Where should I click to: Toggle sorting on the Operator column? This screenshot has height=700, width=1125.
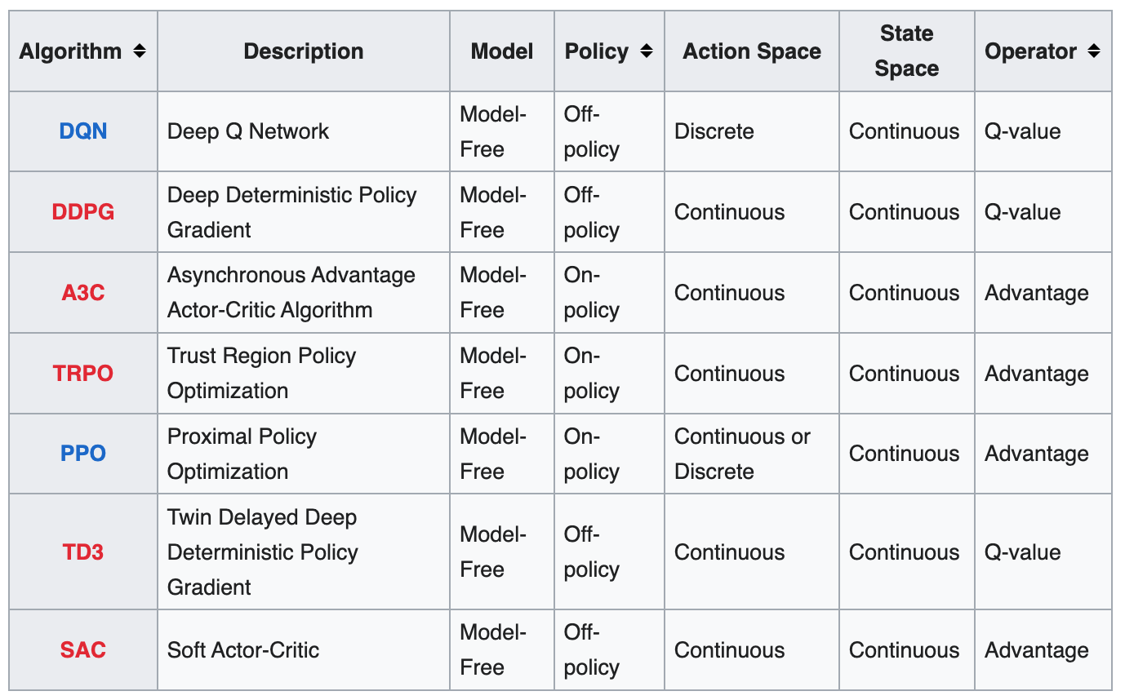[1094, 51]
